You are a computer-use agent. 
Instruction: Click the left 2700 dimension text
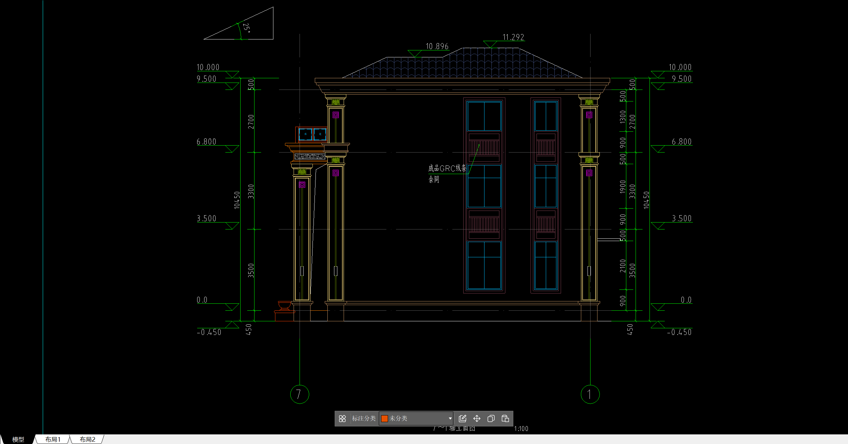pos(251,122)
